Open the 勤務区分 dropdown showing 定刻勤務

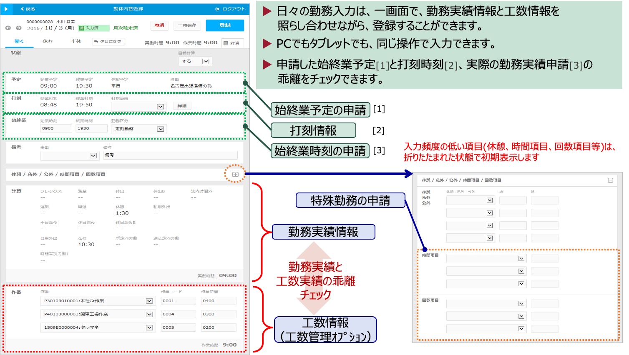[138, 129]
